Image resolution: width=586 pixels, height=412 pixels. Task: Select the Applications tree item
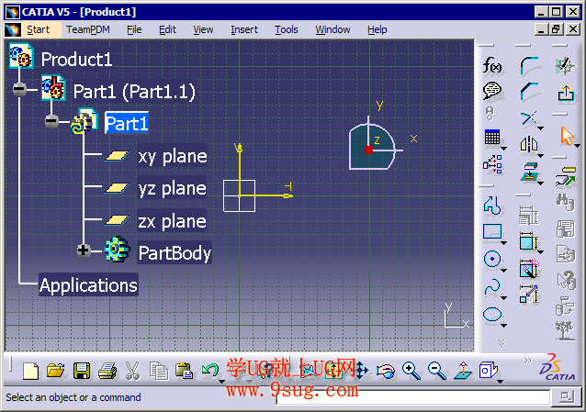pos(88,285)
